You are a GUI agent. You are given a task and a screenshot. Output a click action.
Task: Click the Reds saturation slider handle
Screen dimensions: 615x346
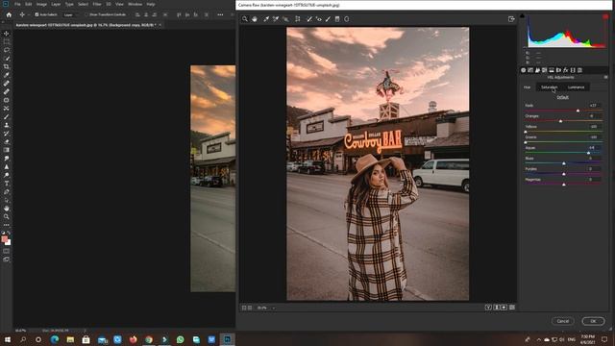(x=578, y=111)
